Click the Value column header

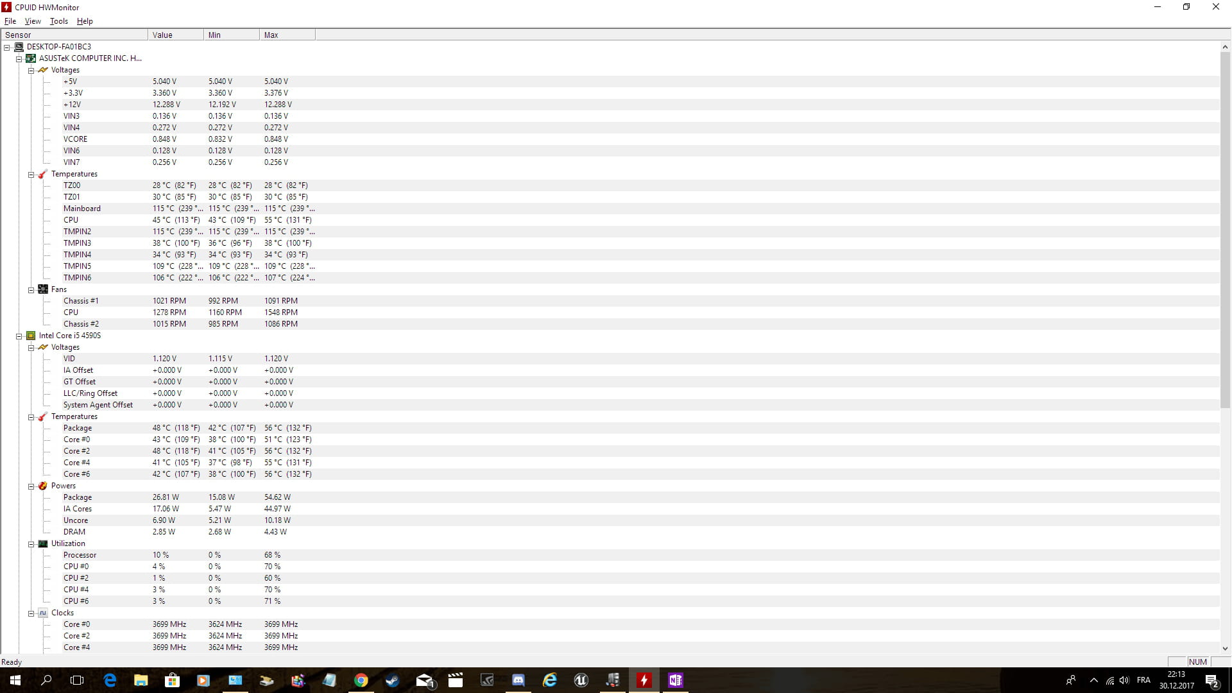[175, 35]
